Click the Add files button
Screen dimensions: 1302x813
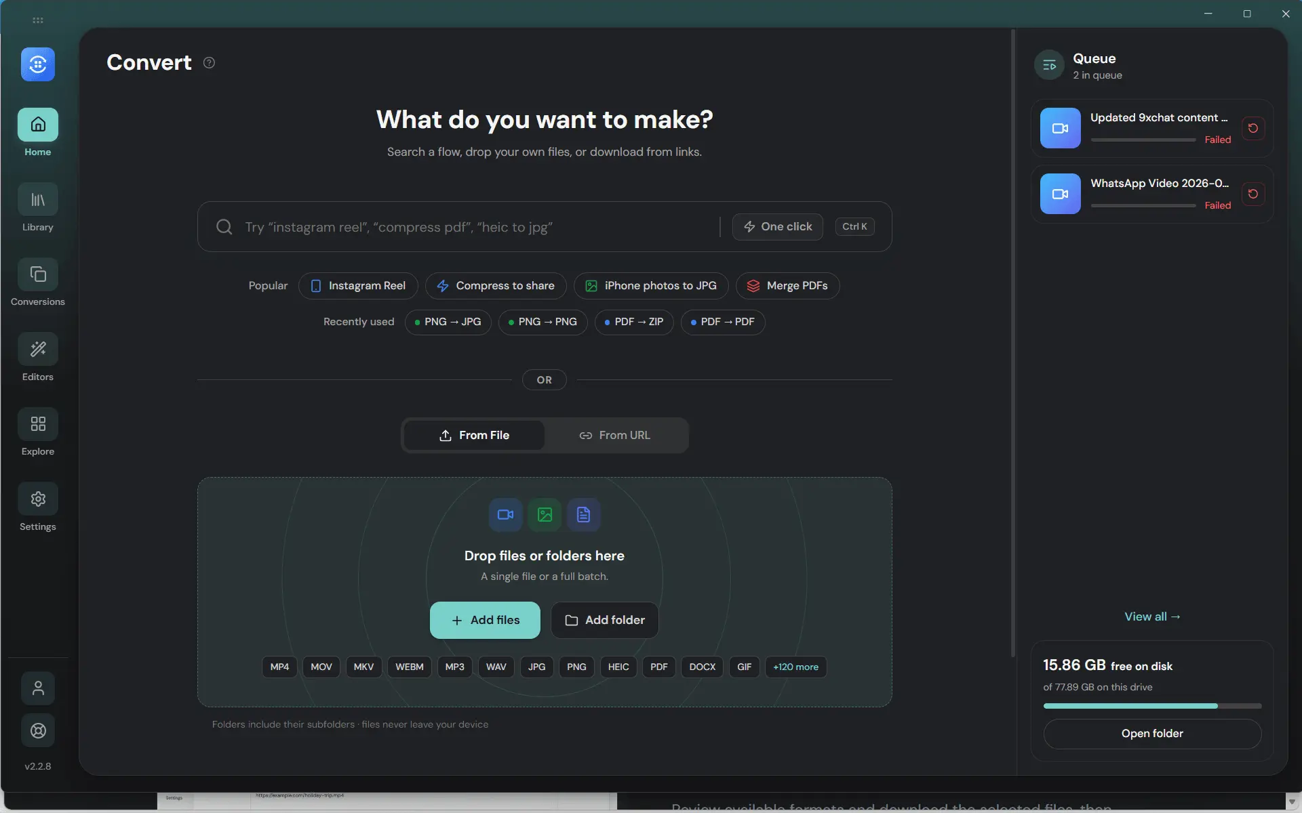[485, 620]
